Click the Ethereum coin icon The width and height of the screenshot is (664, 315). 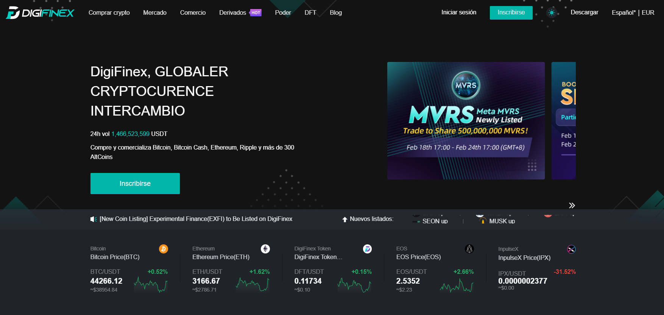pyautogui.click(x=265, y=249)
